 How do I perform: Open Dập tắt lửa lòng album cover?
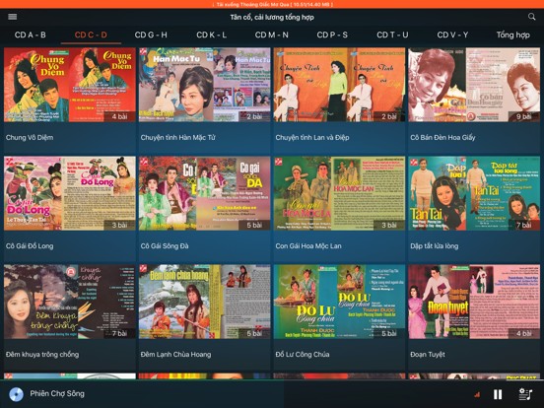pyautogui.click(x=474, y=193)
